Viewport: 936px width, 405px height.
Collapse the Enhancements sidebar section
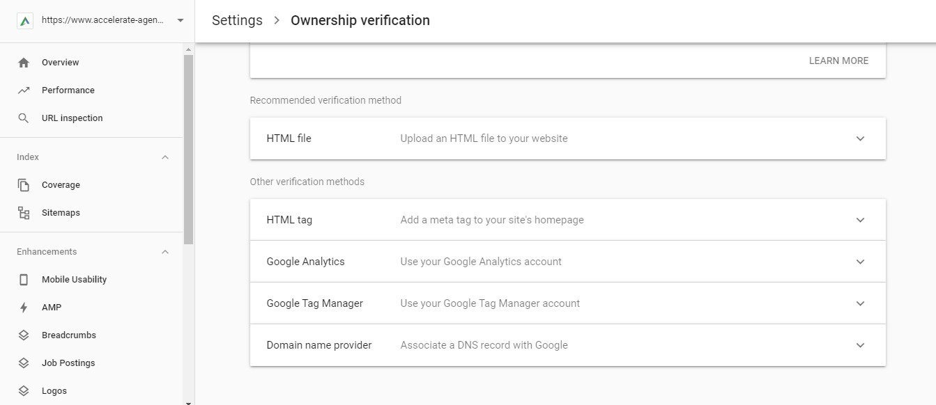click(x=165, y=252)
